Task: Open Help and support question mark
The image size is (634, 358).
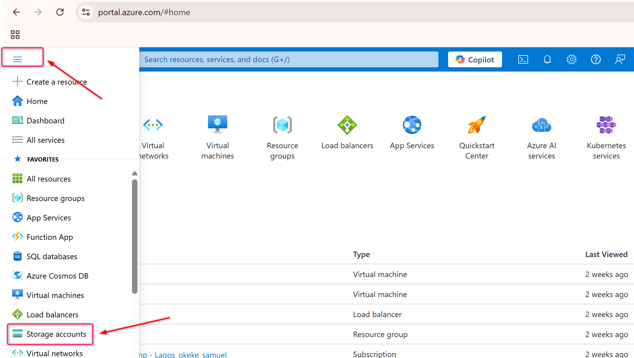Action: click(596, 59)
